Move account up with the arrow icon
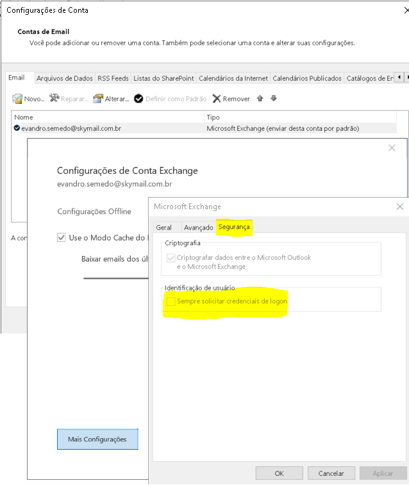Screen dimensions: 409x485 point(260,98)
